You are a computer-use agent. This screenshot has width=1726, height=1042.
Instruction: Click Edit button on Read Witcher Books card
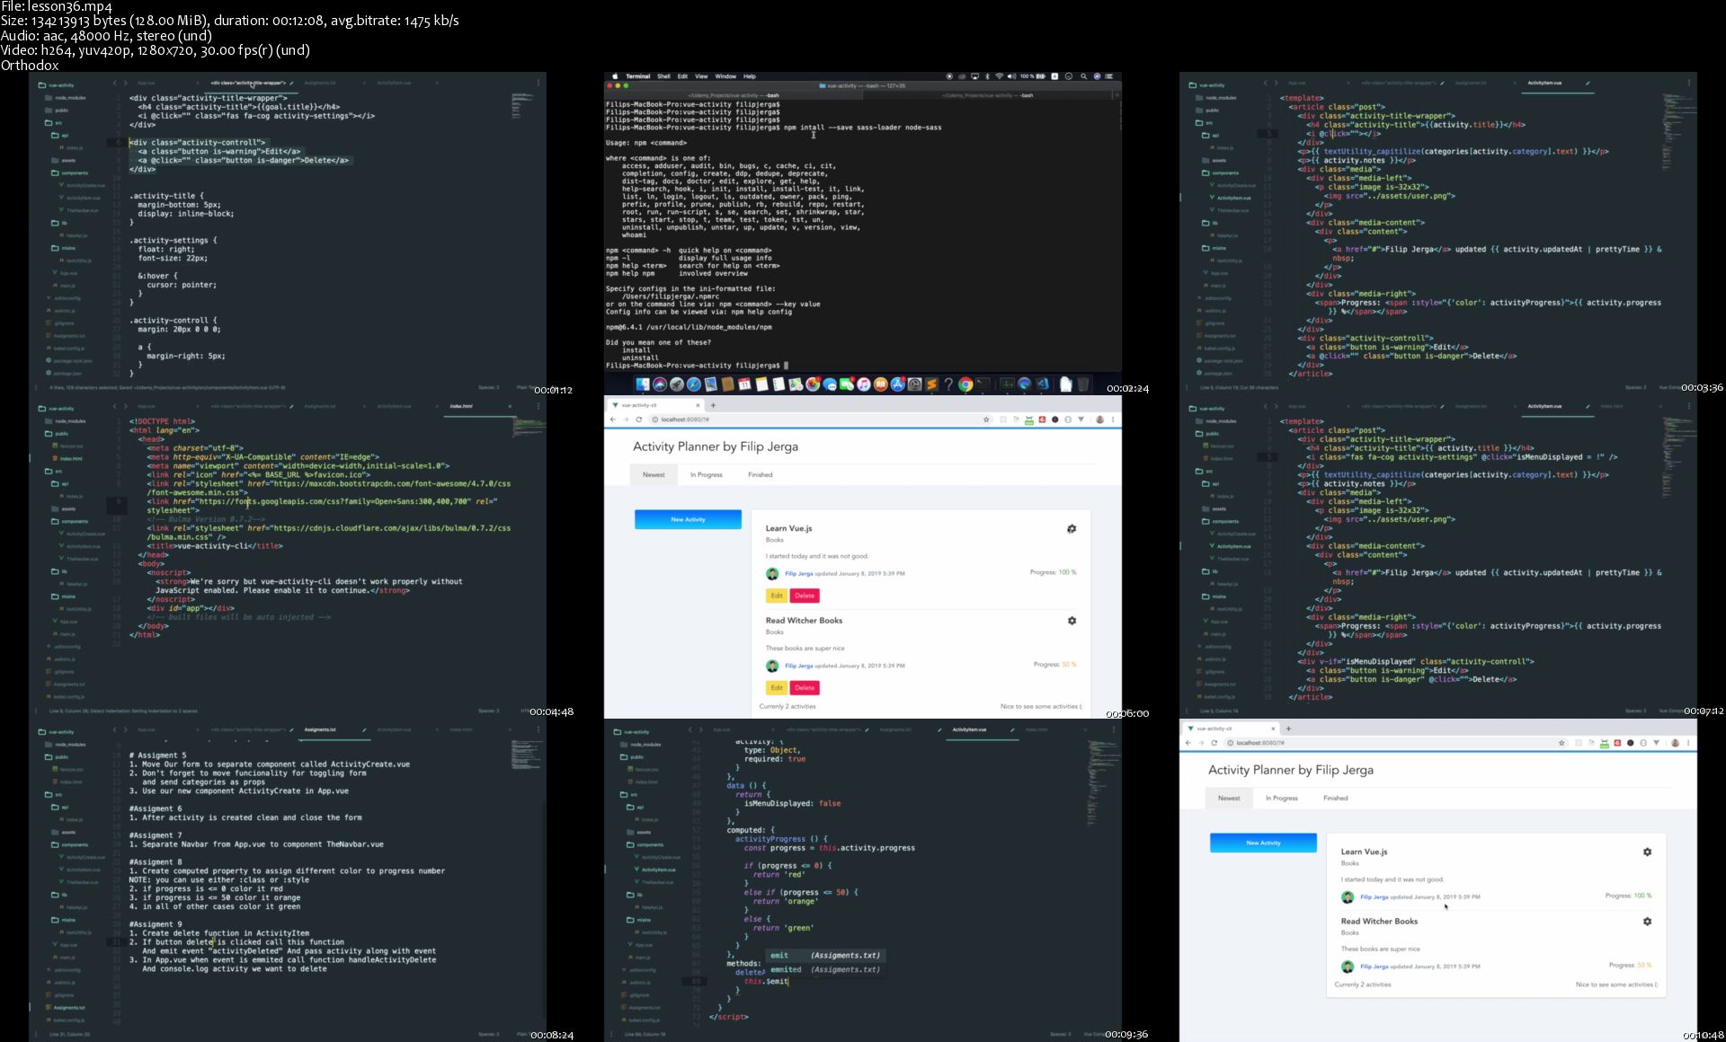(777, 688)
